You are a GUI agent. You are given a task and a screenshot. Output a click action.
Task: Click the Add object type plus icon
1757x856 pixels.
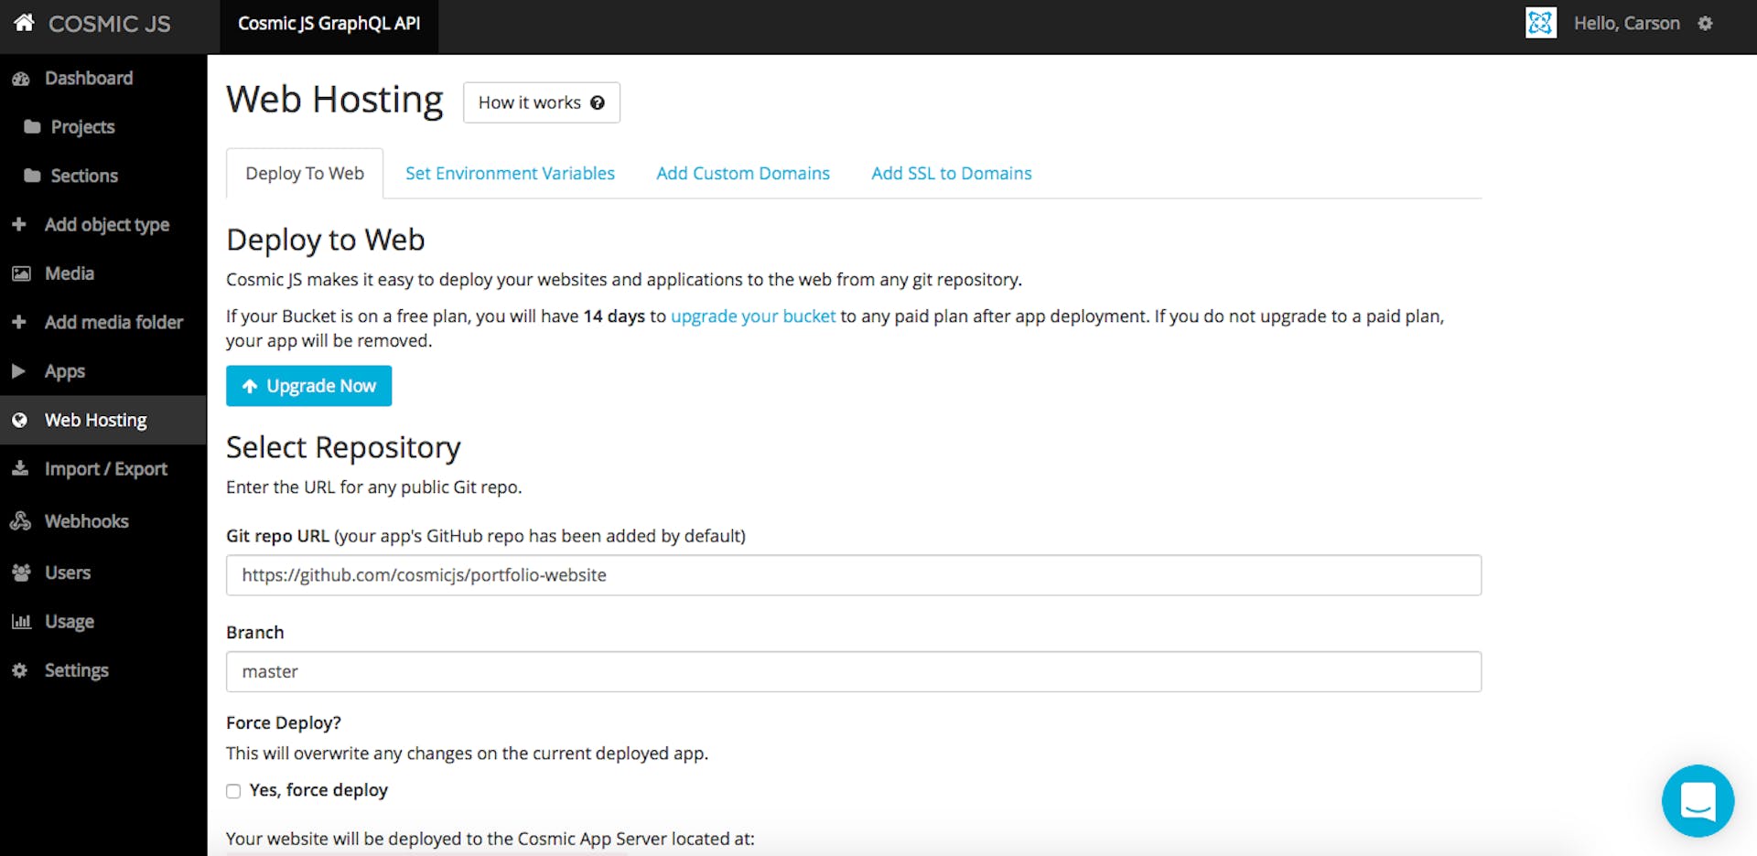20,224
